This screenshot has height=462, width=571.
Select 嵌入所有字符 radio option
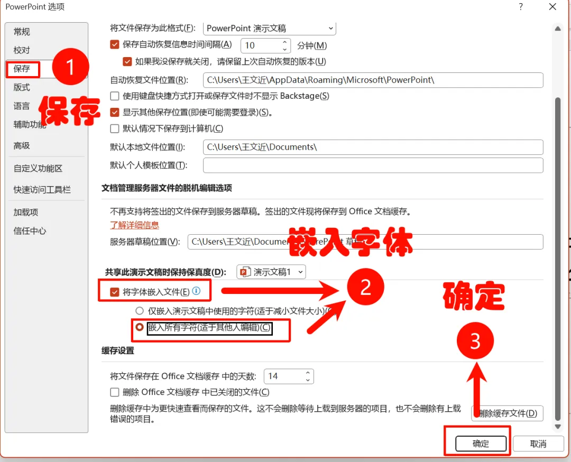[140, 327]
